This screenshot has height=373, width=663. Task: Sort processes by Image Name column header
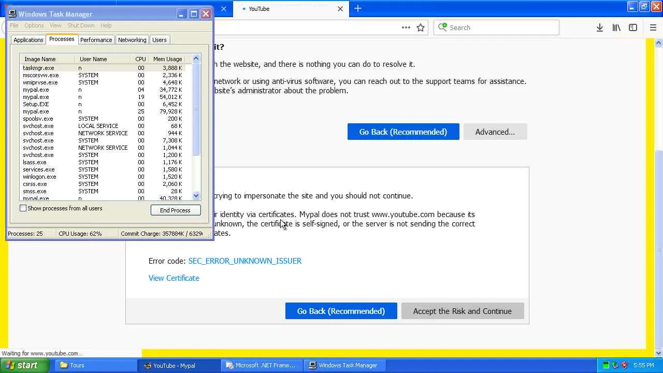point(48,59)
